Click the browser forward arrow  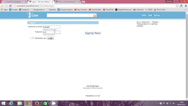(6, 6)
